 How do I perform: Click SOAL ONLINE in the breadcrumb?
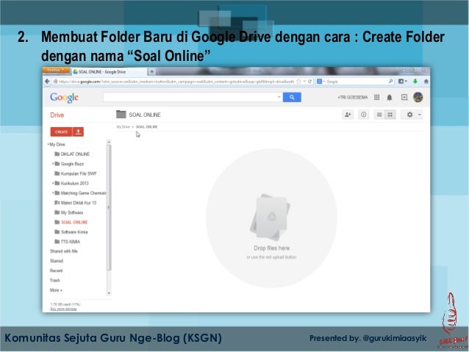pos(146,127)
